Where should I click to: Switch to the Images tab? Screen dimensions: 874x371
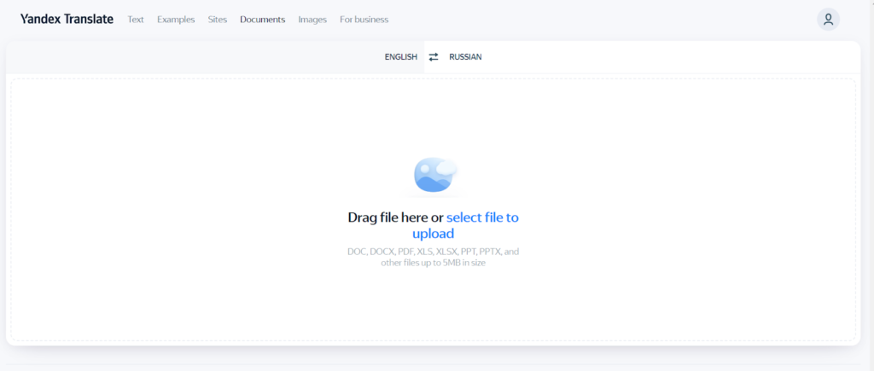click(312, 20)
